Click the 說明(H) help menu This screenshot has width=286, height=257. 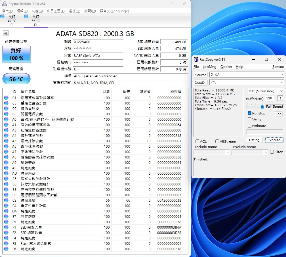[90, 11]
